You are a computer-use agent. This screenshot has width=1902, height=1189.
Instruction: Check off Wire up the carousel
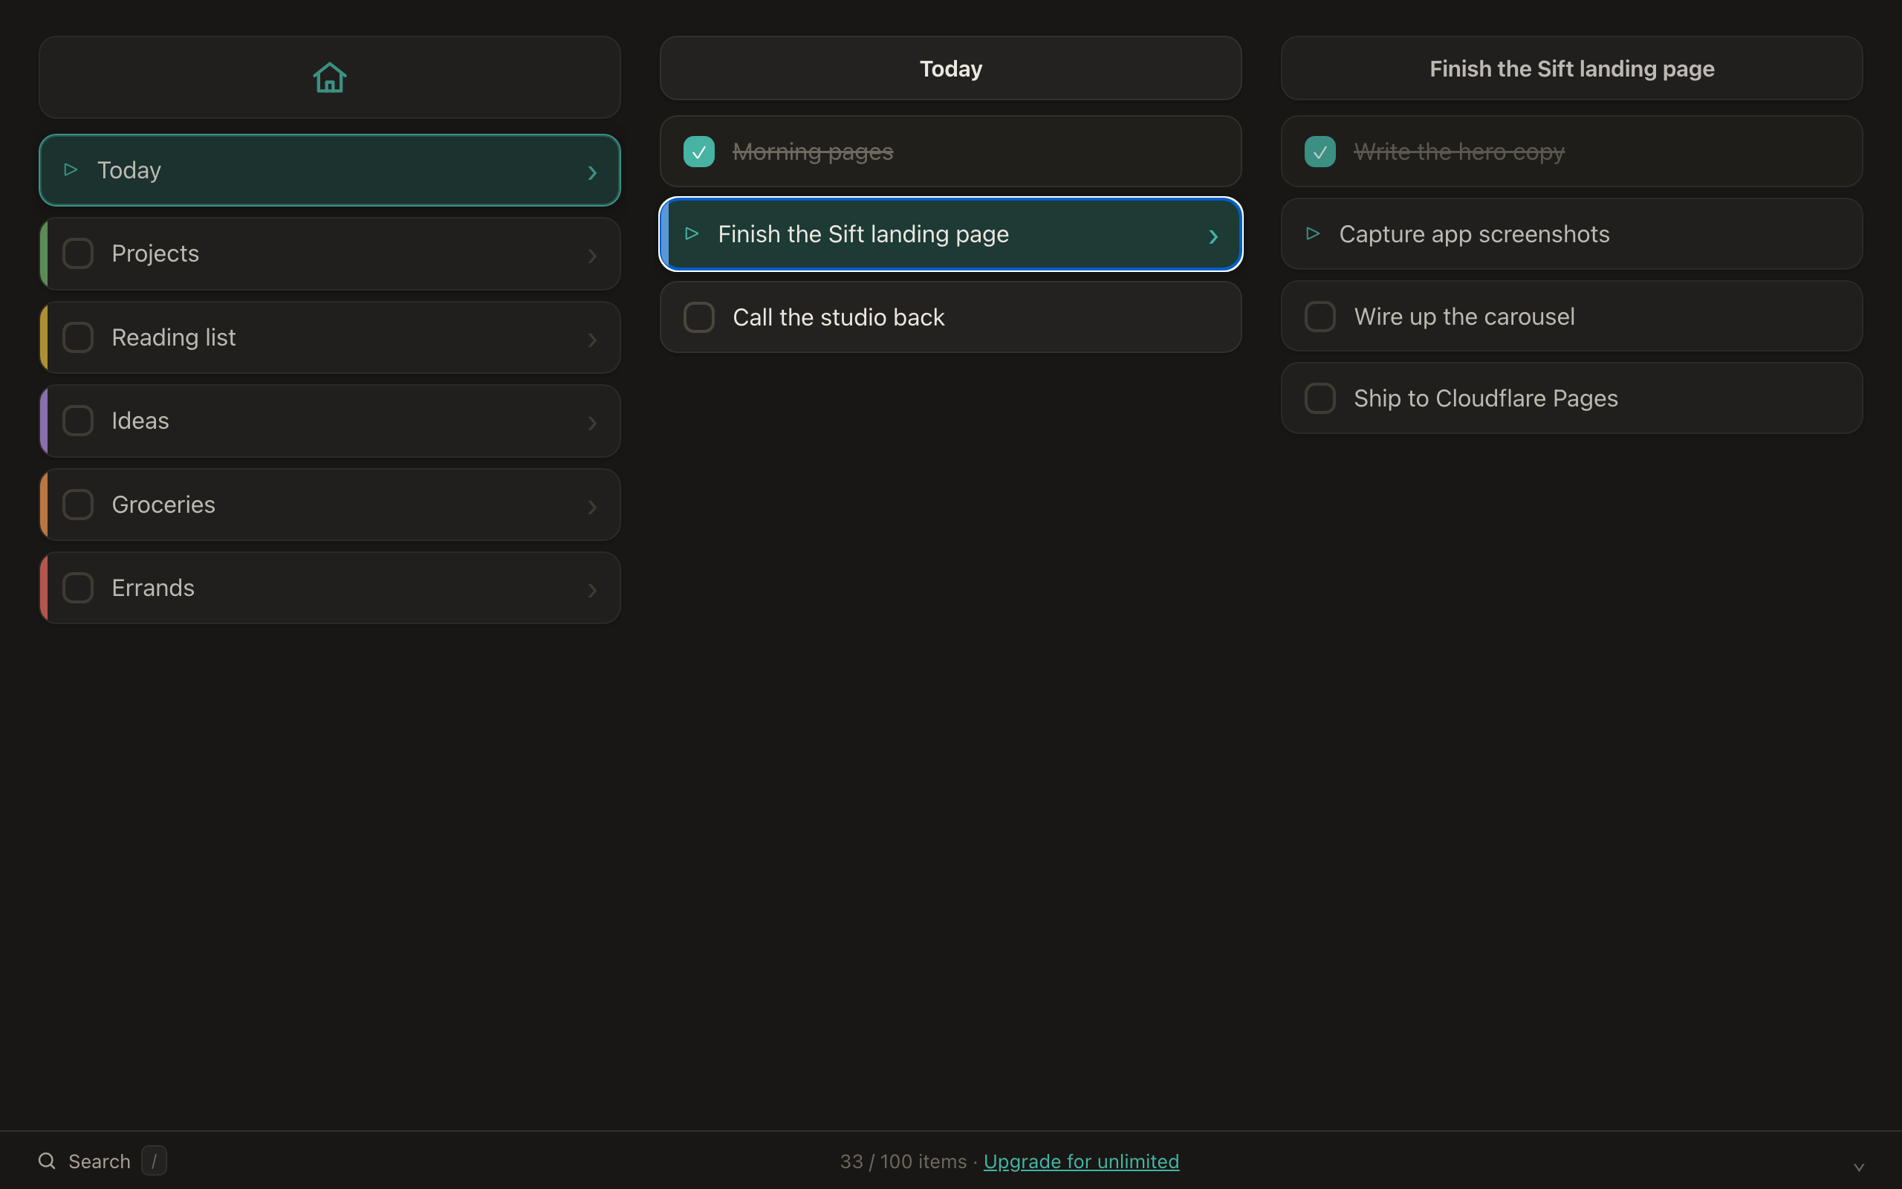click(x=1320, y=316)
